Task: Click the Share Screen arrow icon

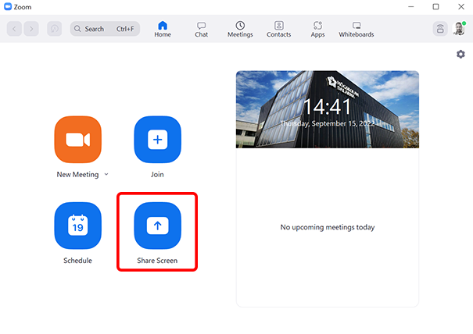Action: (x=157, y=226)
